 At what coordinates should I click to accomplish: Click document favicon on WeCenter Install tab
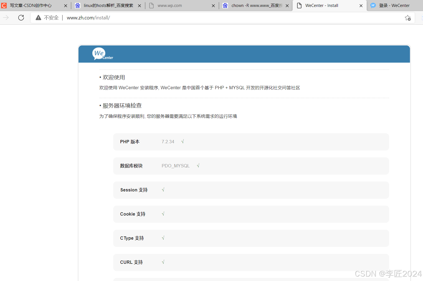(299, 6)
